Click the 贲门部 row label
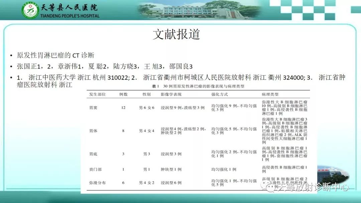Viewport: 361px width, 203px height. [x=95, y=169]
